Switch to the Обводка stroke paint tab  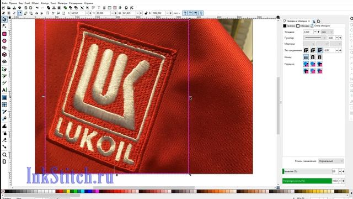point(303,26)
